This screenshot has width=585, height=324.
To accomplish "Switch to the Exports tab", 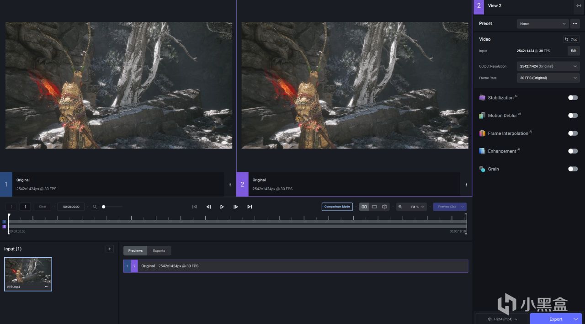I will tap(159, 250).
